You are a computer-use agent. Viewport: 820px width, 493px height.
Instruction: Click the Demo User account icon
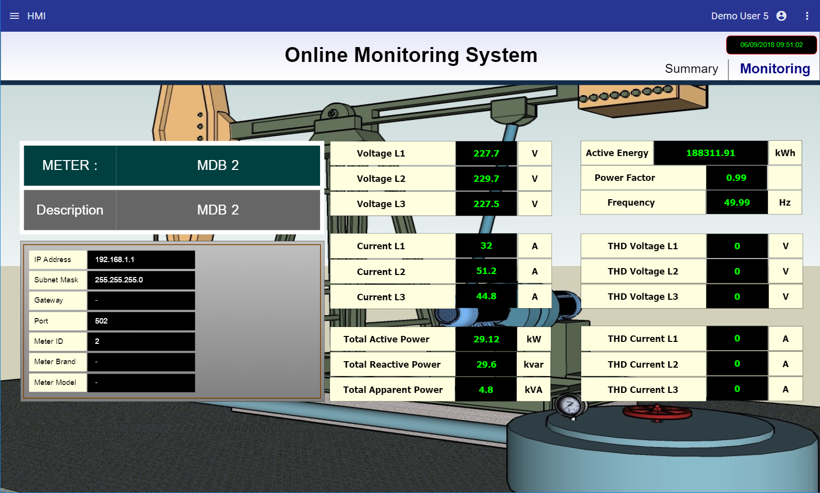point(781,16)
